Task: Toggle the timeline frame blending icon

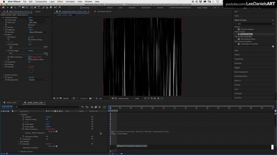Action: (96, 107)
